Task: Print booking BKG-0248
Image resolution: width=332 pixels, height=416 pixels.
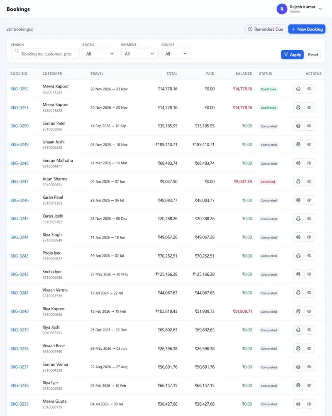Action: 298,163
